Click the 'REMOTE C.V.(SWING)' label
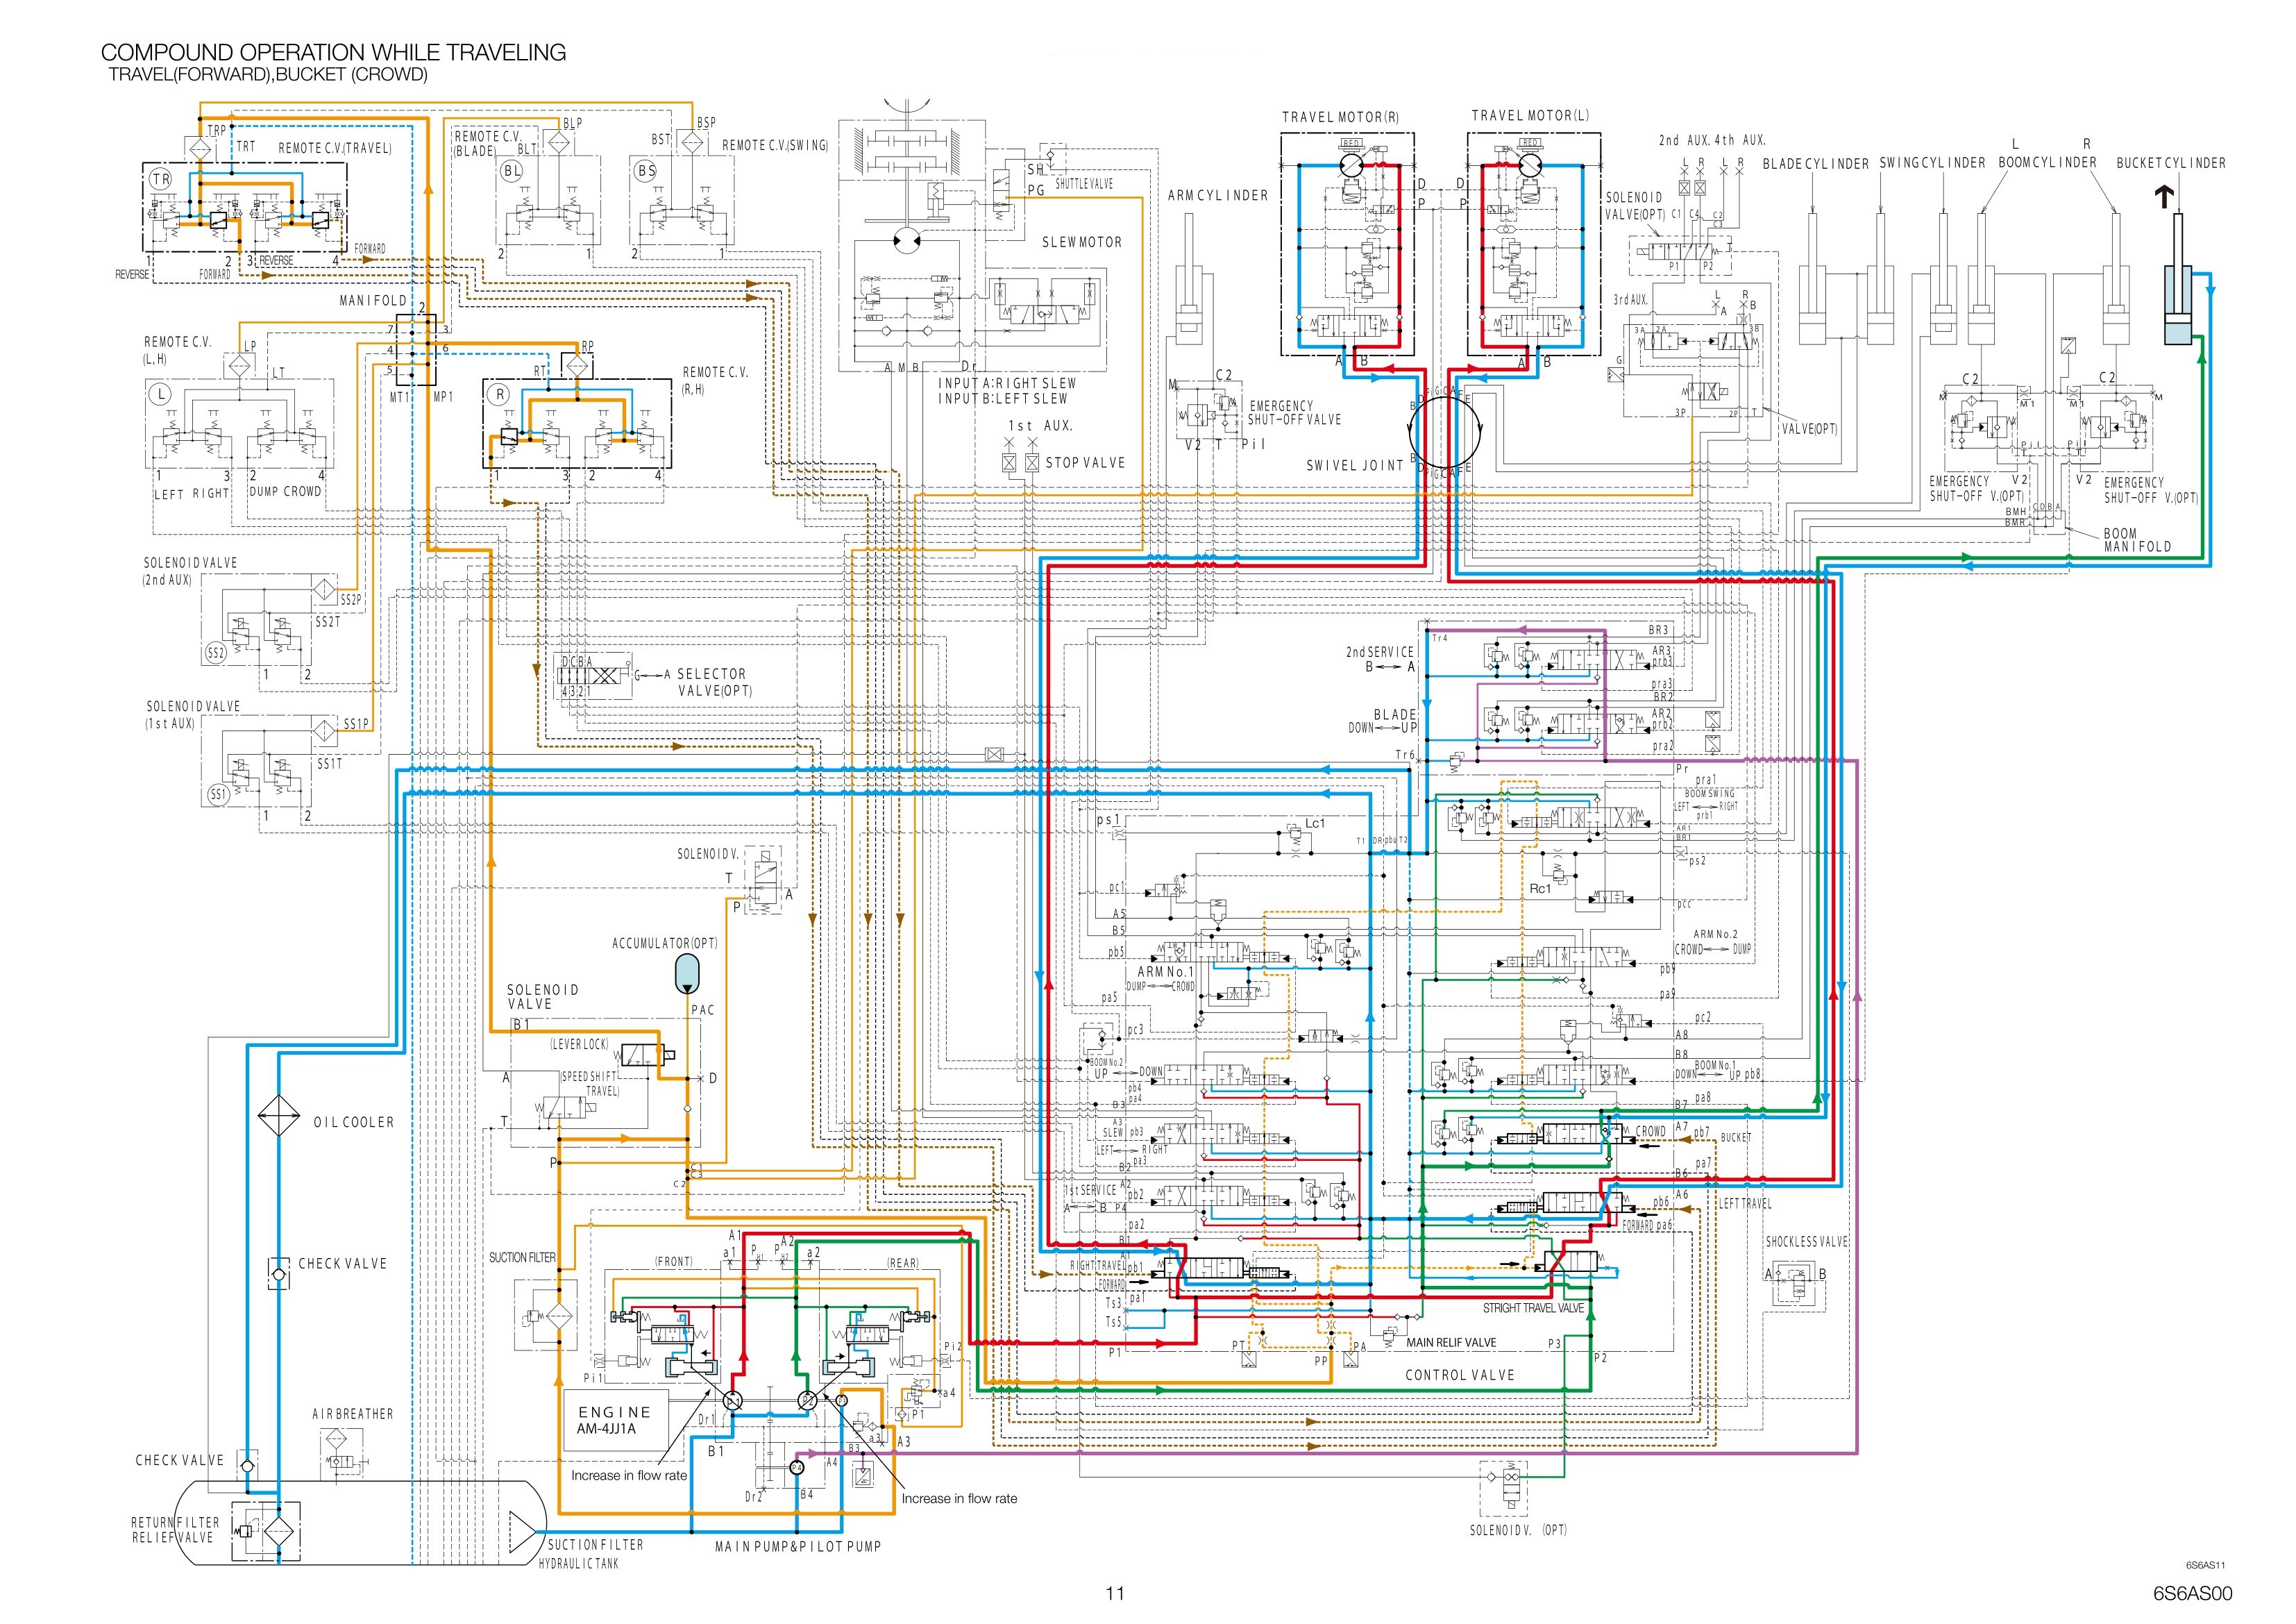This screenshot has height=1624, width=2296. [776, 145]
